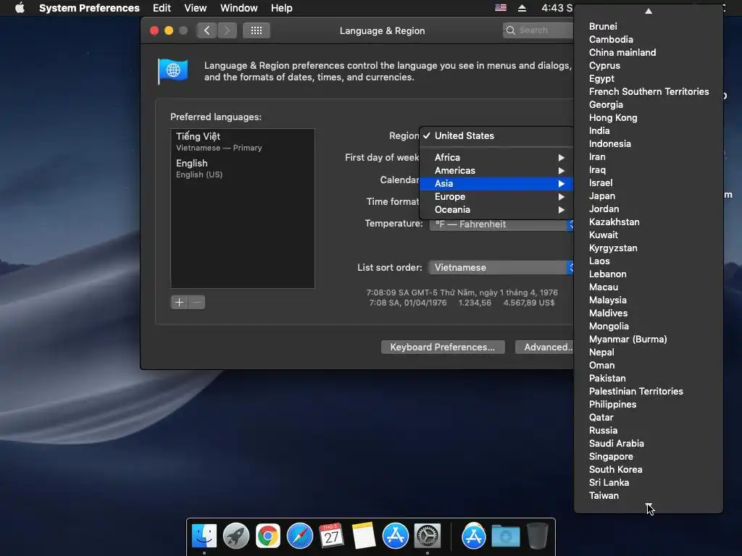Open the Edit menu
Screen dimensions: 742x556
click(x=162, y=8)
